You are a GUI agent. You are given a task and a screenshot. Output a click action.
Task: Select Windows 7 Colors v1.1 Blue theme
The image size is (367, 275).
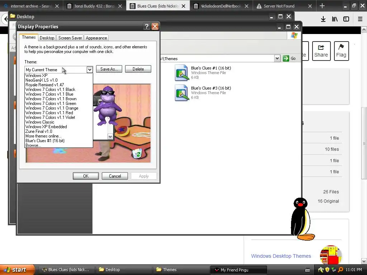point(59,94)
